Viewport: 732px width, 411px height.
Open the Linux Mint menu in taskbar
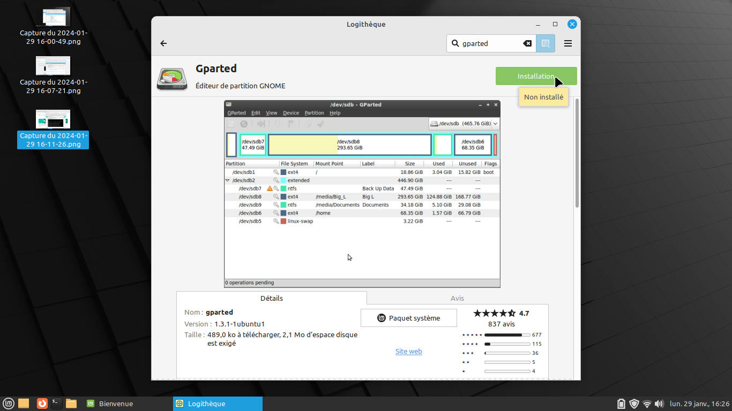click(x=9, y=404)
